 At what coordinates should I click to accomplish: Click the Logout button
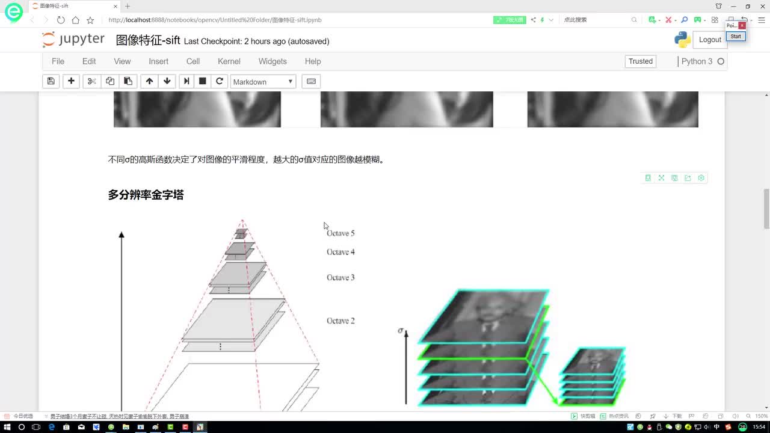click(710, 40)
